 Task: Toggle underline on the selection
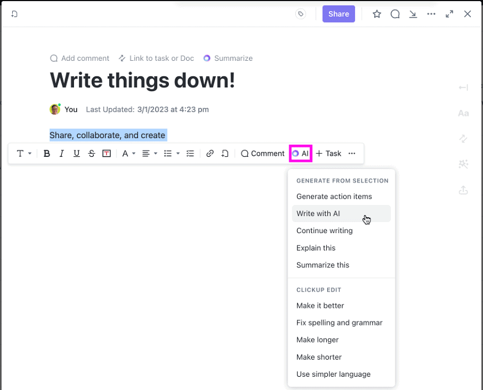point(77,154)
